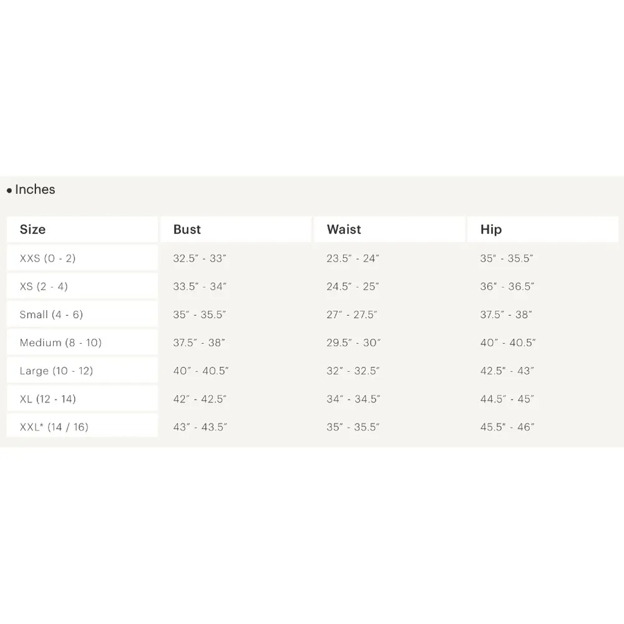
Task: Click the Hip column header
Action: 491,230
